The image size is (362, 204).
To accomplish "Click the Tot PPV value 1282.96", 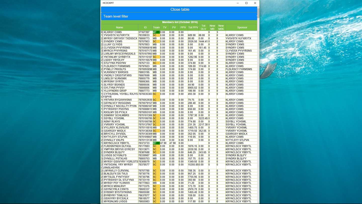I will tap(193, 57).
